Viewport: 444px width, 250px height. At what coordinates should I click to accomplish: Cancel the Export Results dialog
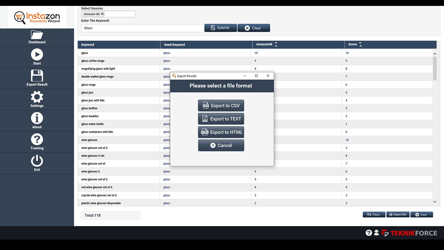(x=221, y=145)
